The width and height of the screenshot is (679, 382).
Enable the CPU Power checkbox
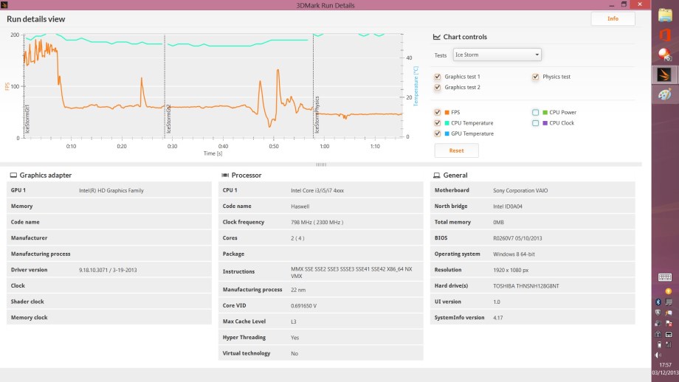coord(536,113)
